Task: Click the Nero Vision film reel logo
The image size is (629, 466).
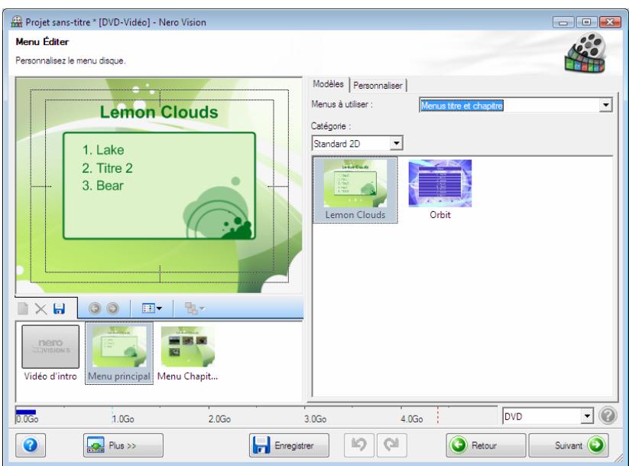Action: tap(585, 53)
